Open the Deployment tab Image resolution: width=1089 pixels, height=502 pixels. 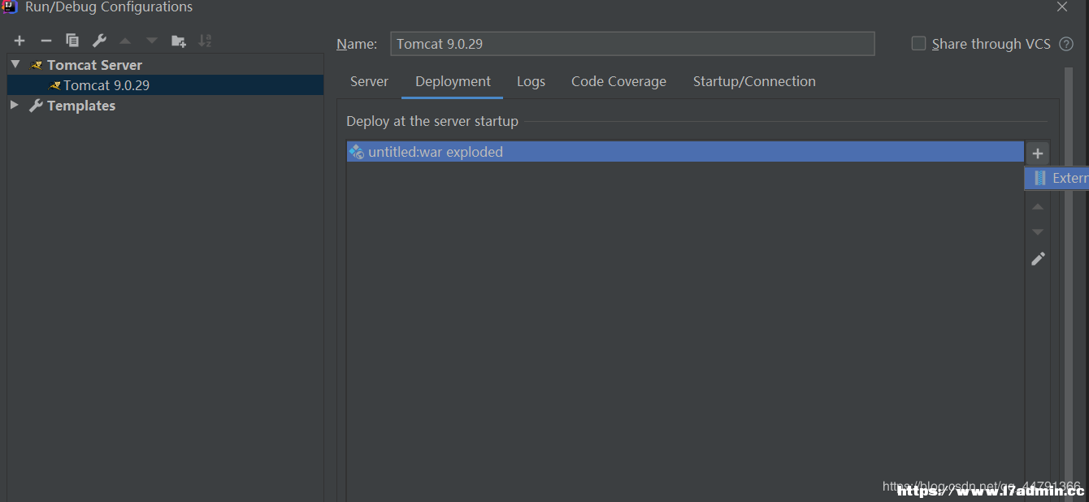point(453,81)
